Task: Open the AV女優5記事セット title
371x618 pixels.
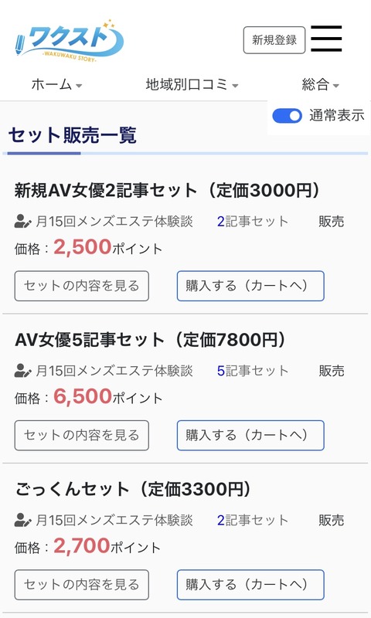Action: 150,340
